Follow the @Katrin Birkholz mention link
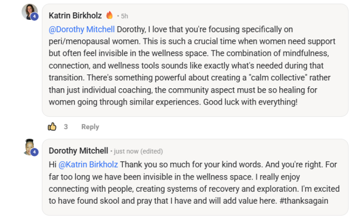355x217 pixels. coord(88,164)
